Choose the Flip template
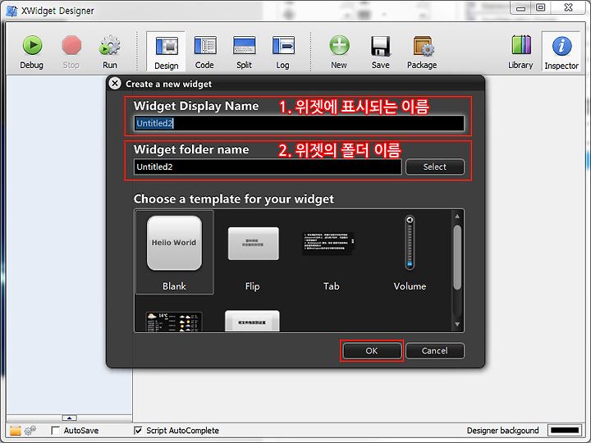The width and height of the screenshot is (591, 443). pos(253,252)
